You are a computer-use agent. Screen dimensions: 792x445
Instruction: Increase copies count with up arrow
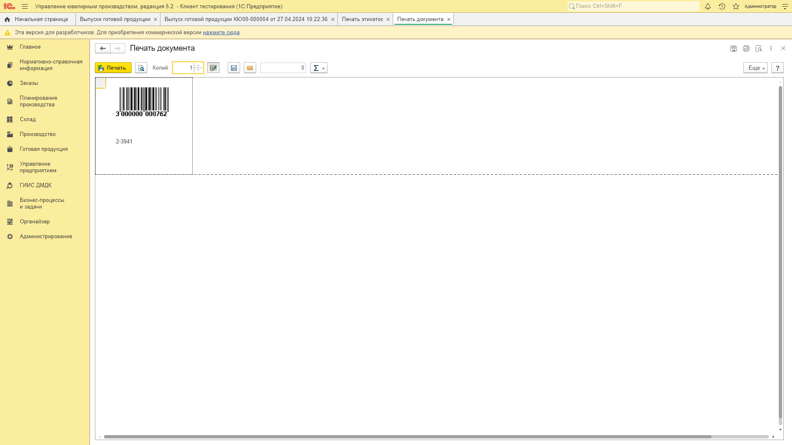tap(198, 65)
